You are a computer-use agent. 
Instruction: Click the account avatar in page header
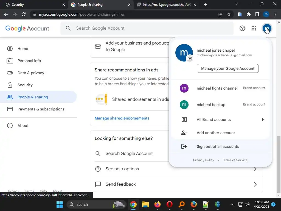click(267, 28)
